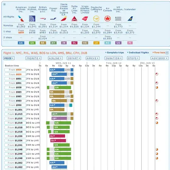
Task: Click the American Airlines logo
Action: [x=21, y=19]
